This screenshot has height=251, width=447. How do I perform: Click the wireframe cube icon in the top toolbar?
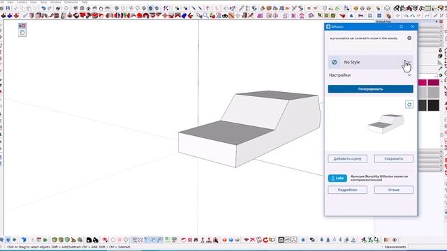tap(387, 8)
